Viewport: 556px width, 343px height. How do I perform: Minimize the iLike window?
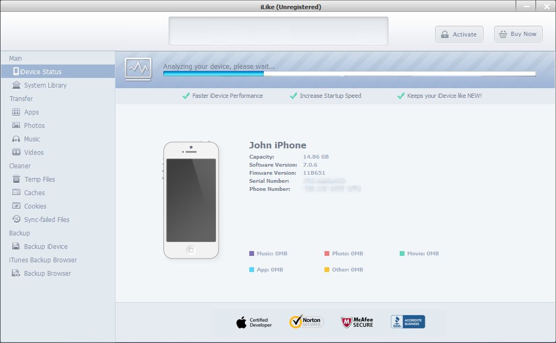pos(526,6)
